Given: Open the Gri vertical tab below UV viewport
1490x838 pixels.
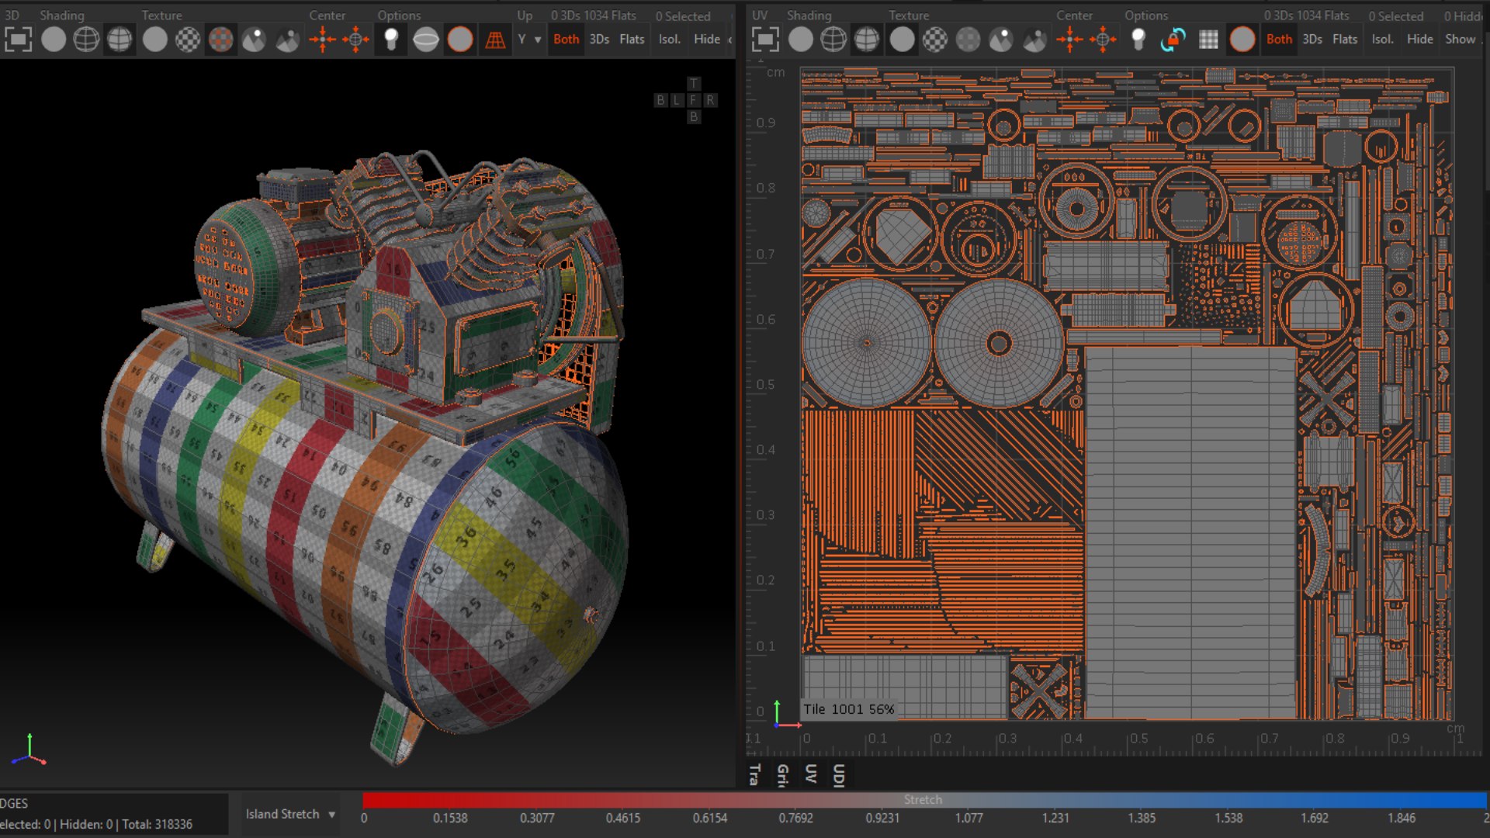Looking at the screenshot, I should (x=782, y=774).
